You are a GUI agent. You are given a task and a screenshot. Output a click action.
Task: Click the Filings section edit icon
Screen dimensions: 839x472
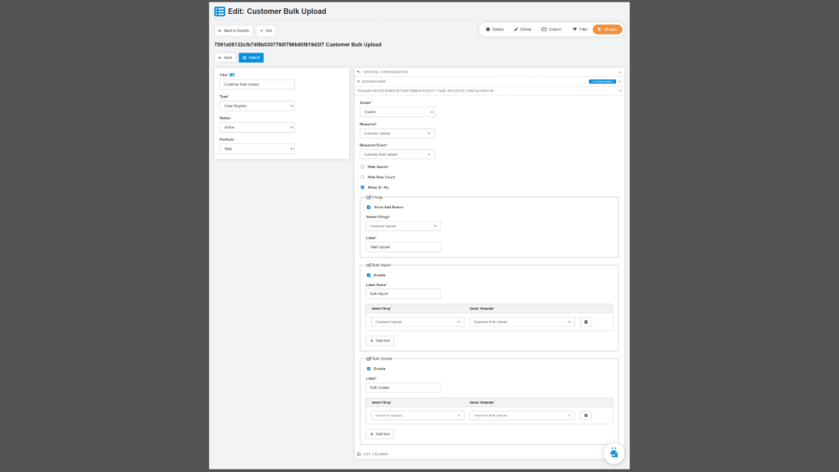point(369,197)
